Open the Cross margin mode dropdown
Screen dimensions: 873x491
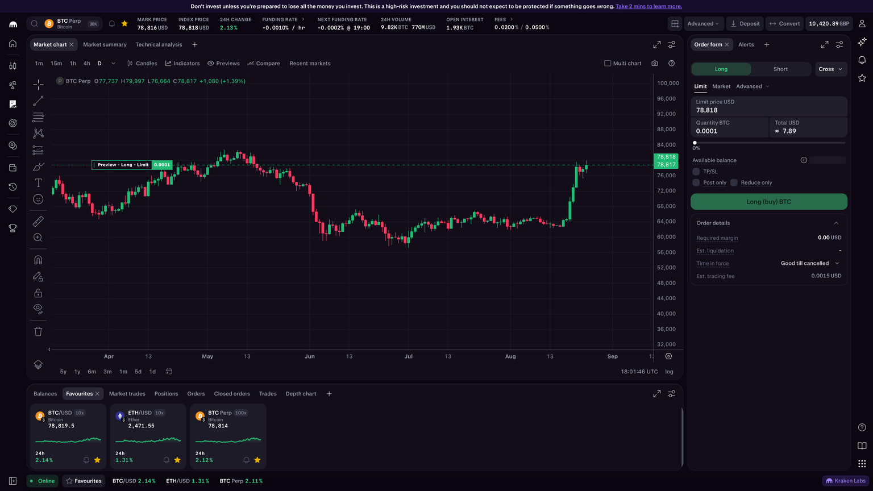(x=831, y=69)
